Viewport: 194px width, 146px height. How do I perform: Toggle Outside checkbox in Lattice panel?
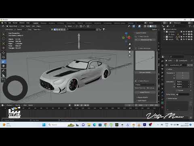click(177, 90)
